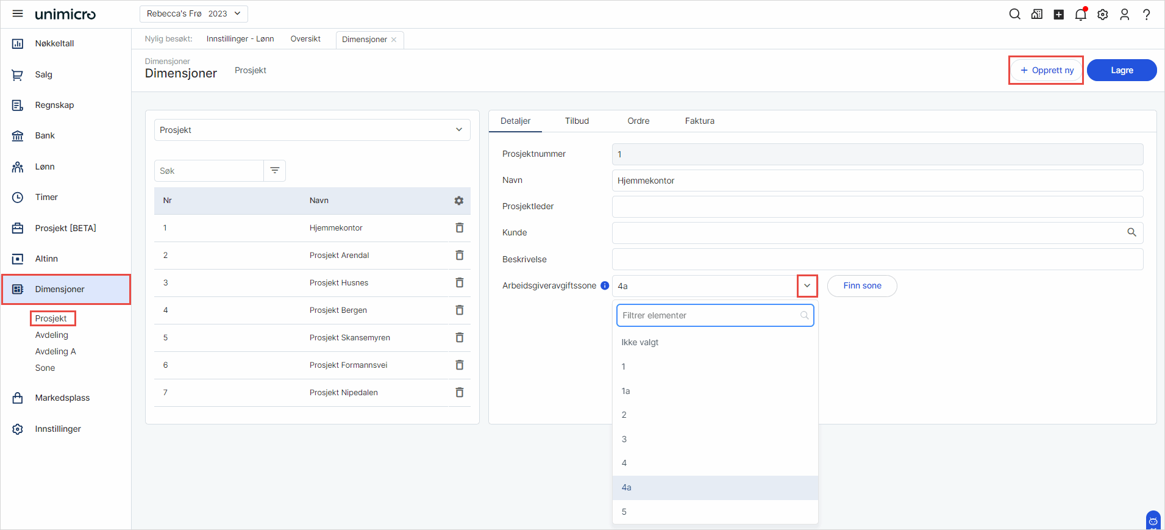
Task: Click the Finn sone button
Action: 862,285
